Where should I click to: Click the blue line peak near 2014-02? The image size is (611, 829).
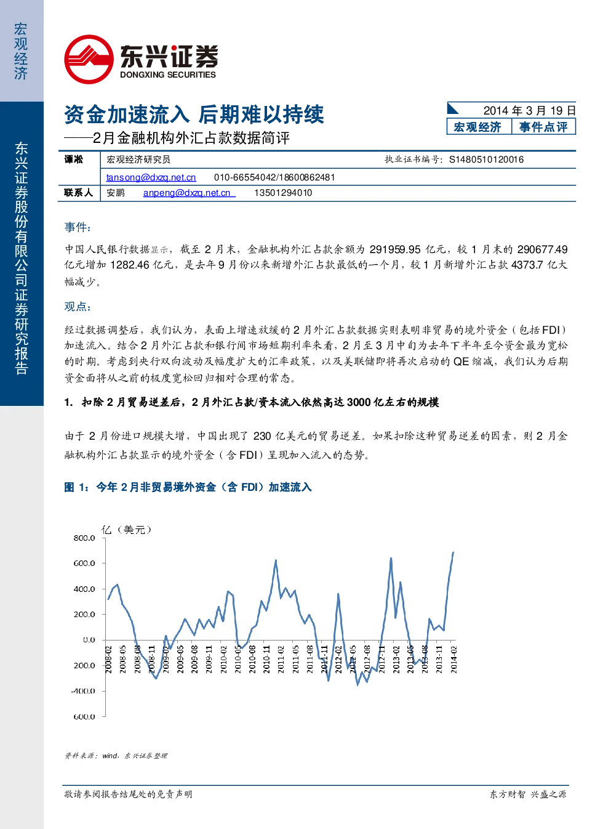point(453,552)
